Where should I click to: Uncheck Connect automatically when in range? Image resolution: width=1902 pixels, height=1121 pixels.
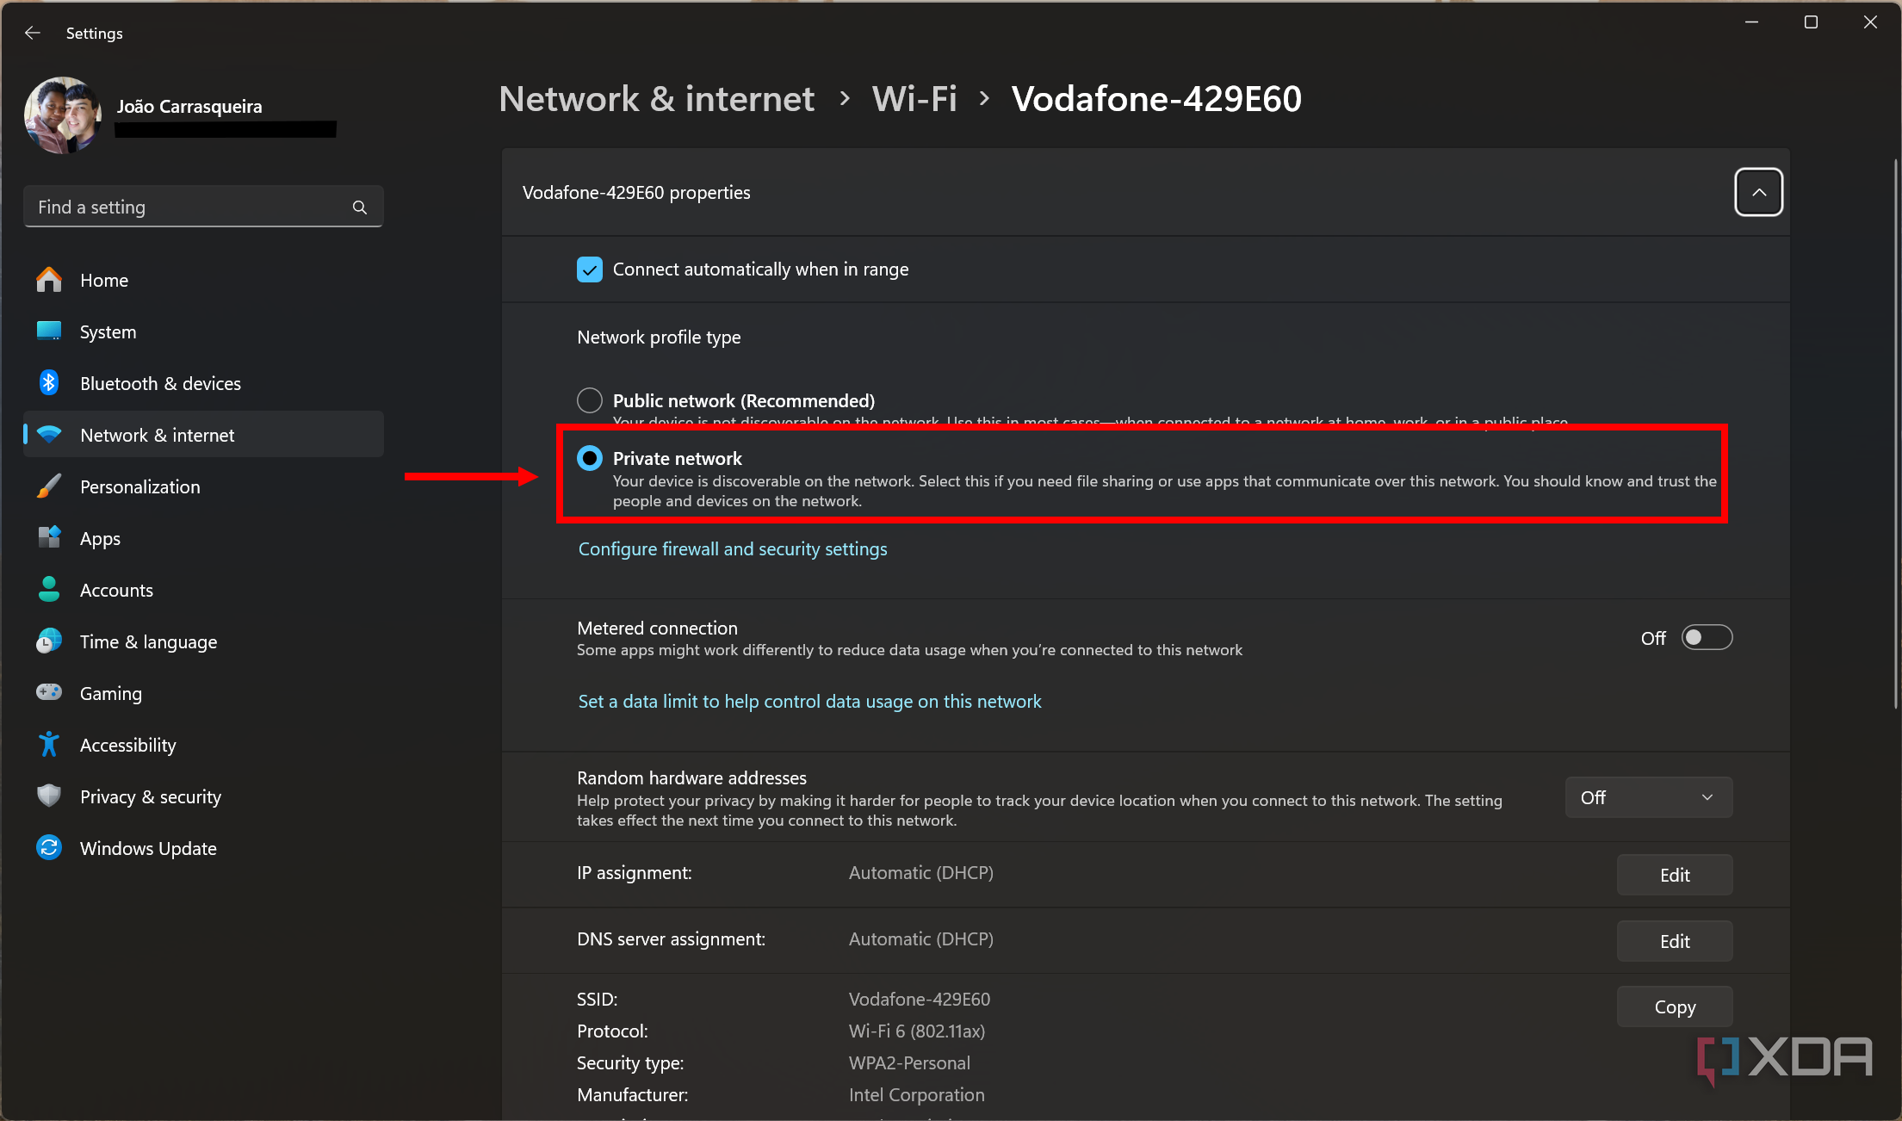[590, 269]
